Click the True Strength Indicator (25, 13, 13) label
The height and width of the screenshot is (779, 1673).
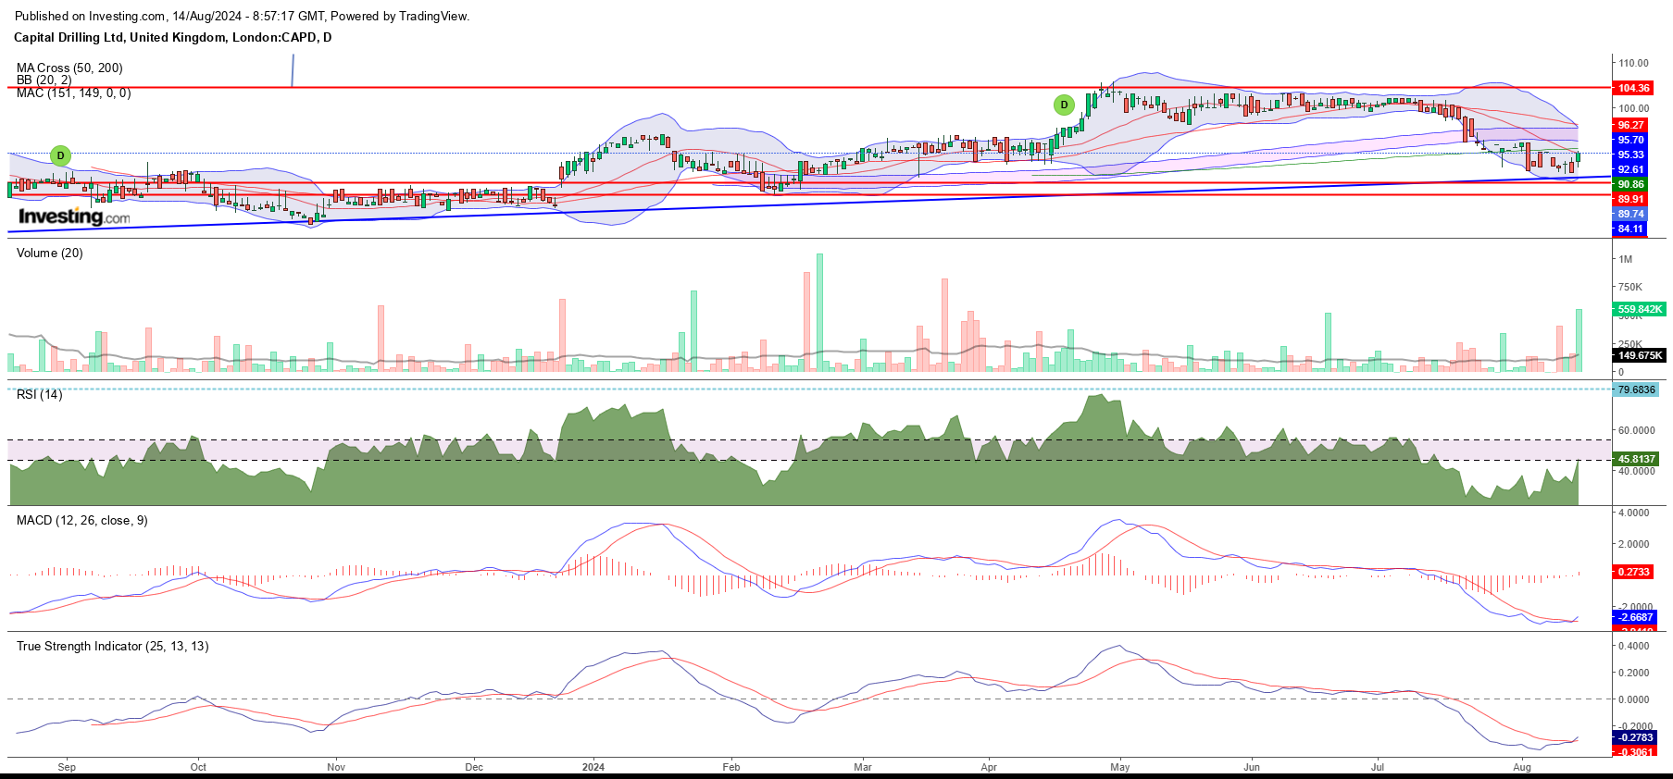coord(113,646)
